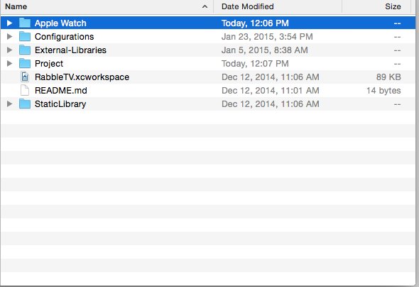Click the date Jan 23, 2015, 3:54 PM
Viewport: 419px width, 287px height.
267,37
